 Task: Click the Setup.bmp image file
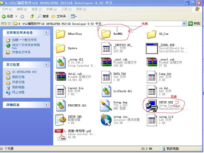(x=106, y=105)
